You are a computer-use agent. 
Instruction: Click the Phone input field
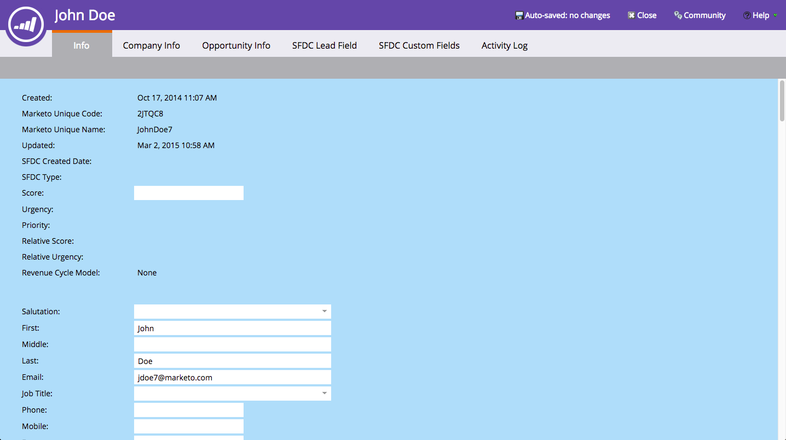click(189, 410)
